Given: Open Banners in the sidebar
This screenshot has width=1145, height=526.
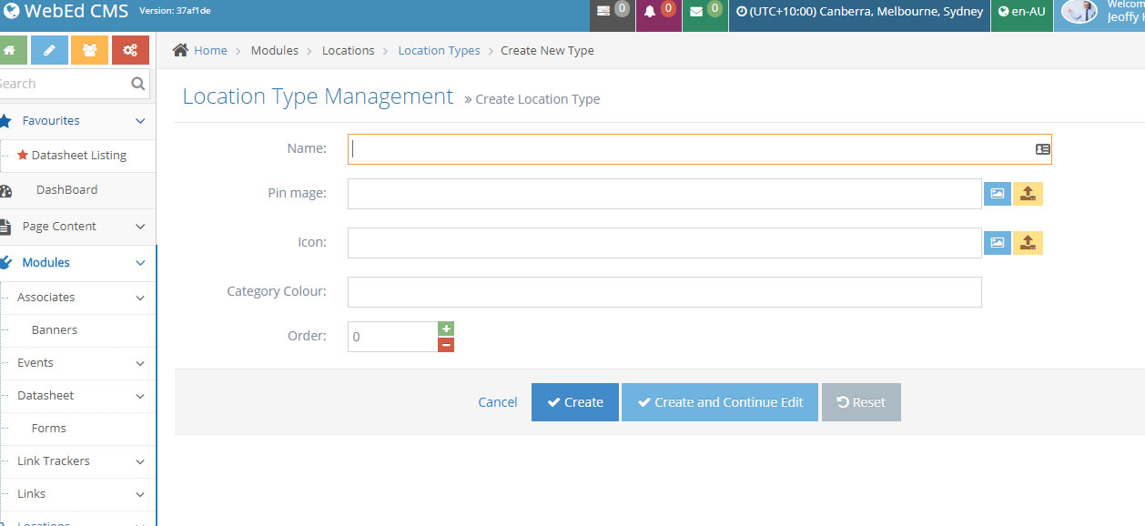Looking at the screenshot, I should [x=55, y=330].
